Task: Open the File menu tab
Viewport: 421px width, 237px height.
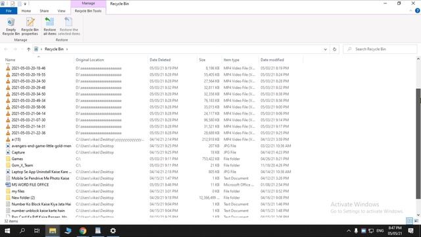Action: [x=9, y=11]
